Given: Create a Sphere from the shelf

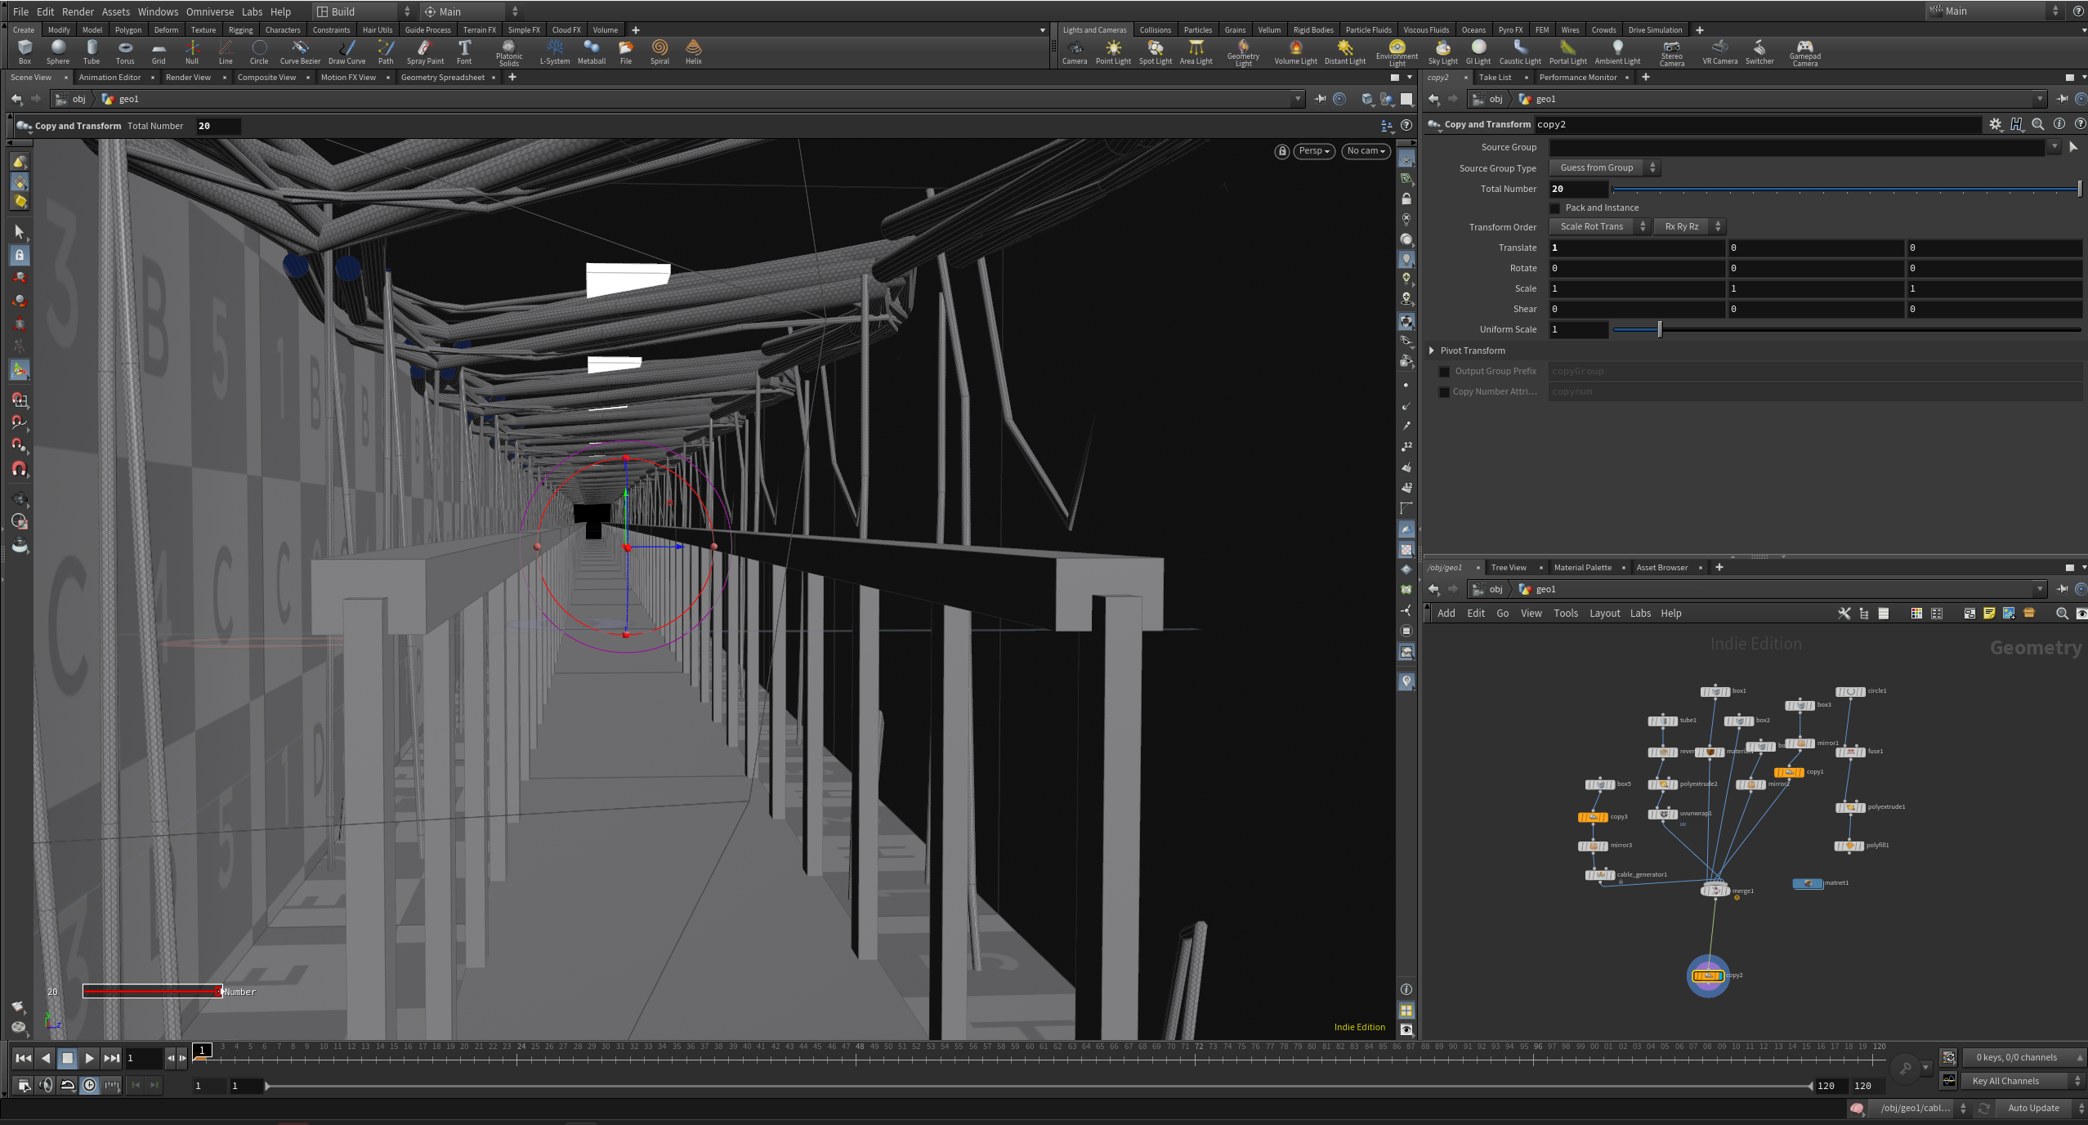Looking at the screenshot, I should (x=58, y=52).
